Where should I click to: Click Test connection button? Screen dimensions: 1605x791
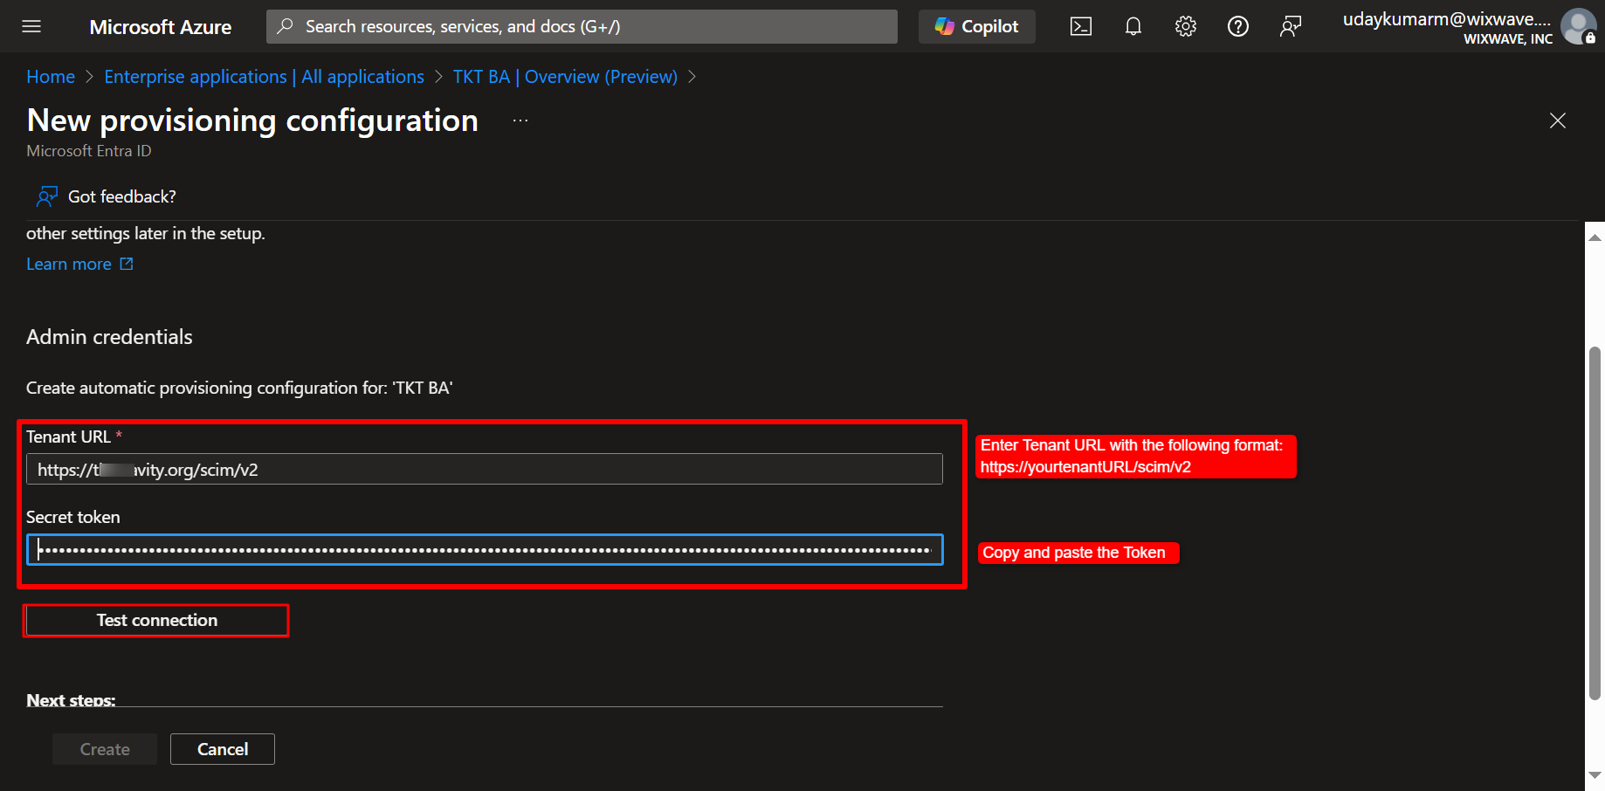point(157,620)
